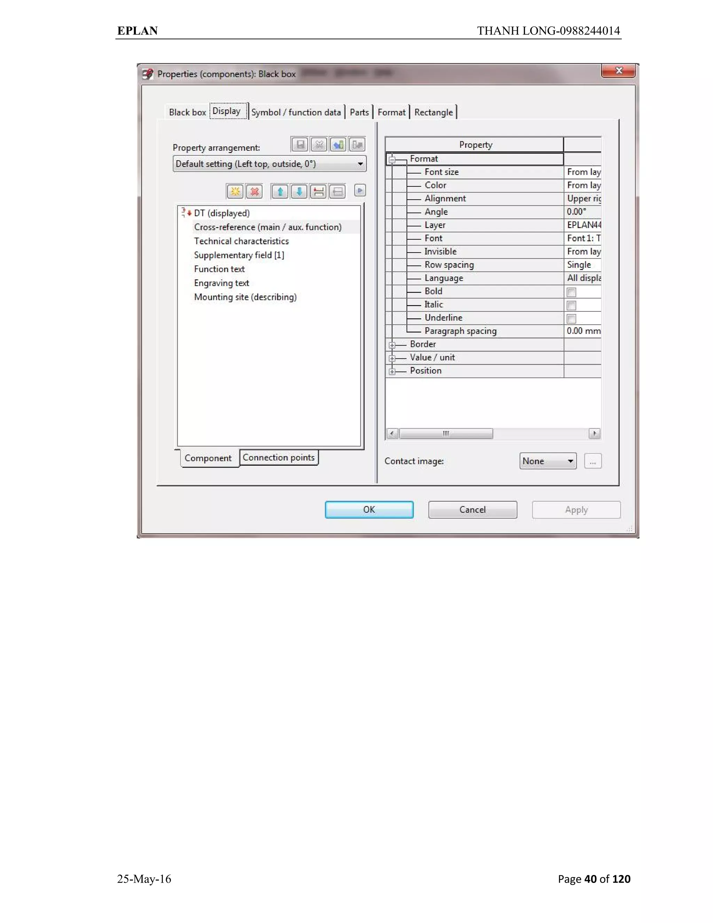Close the Properties dialog with the X
The image size is (713, 923).
click(618, 71)
